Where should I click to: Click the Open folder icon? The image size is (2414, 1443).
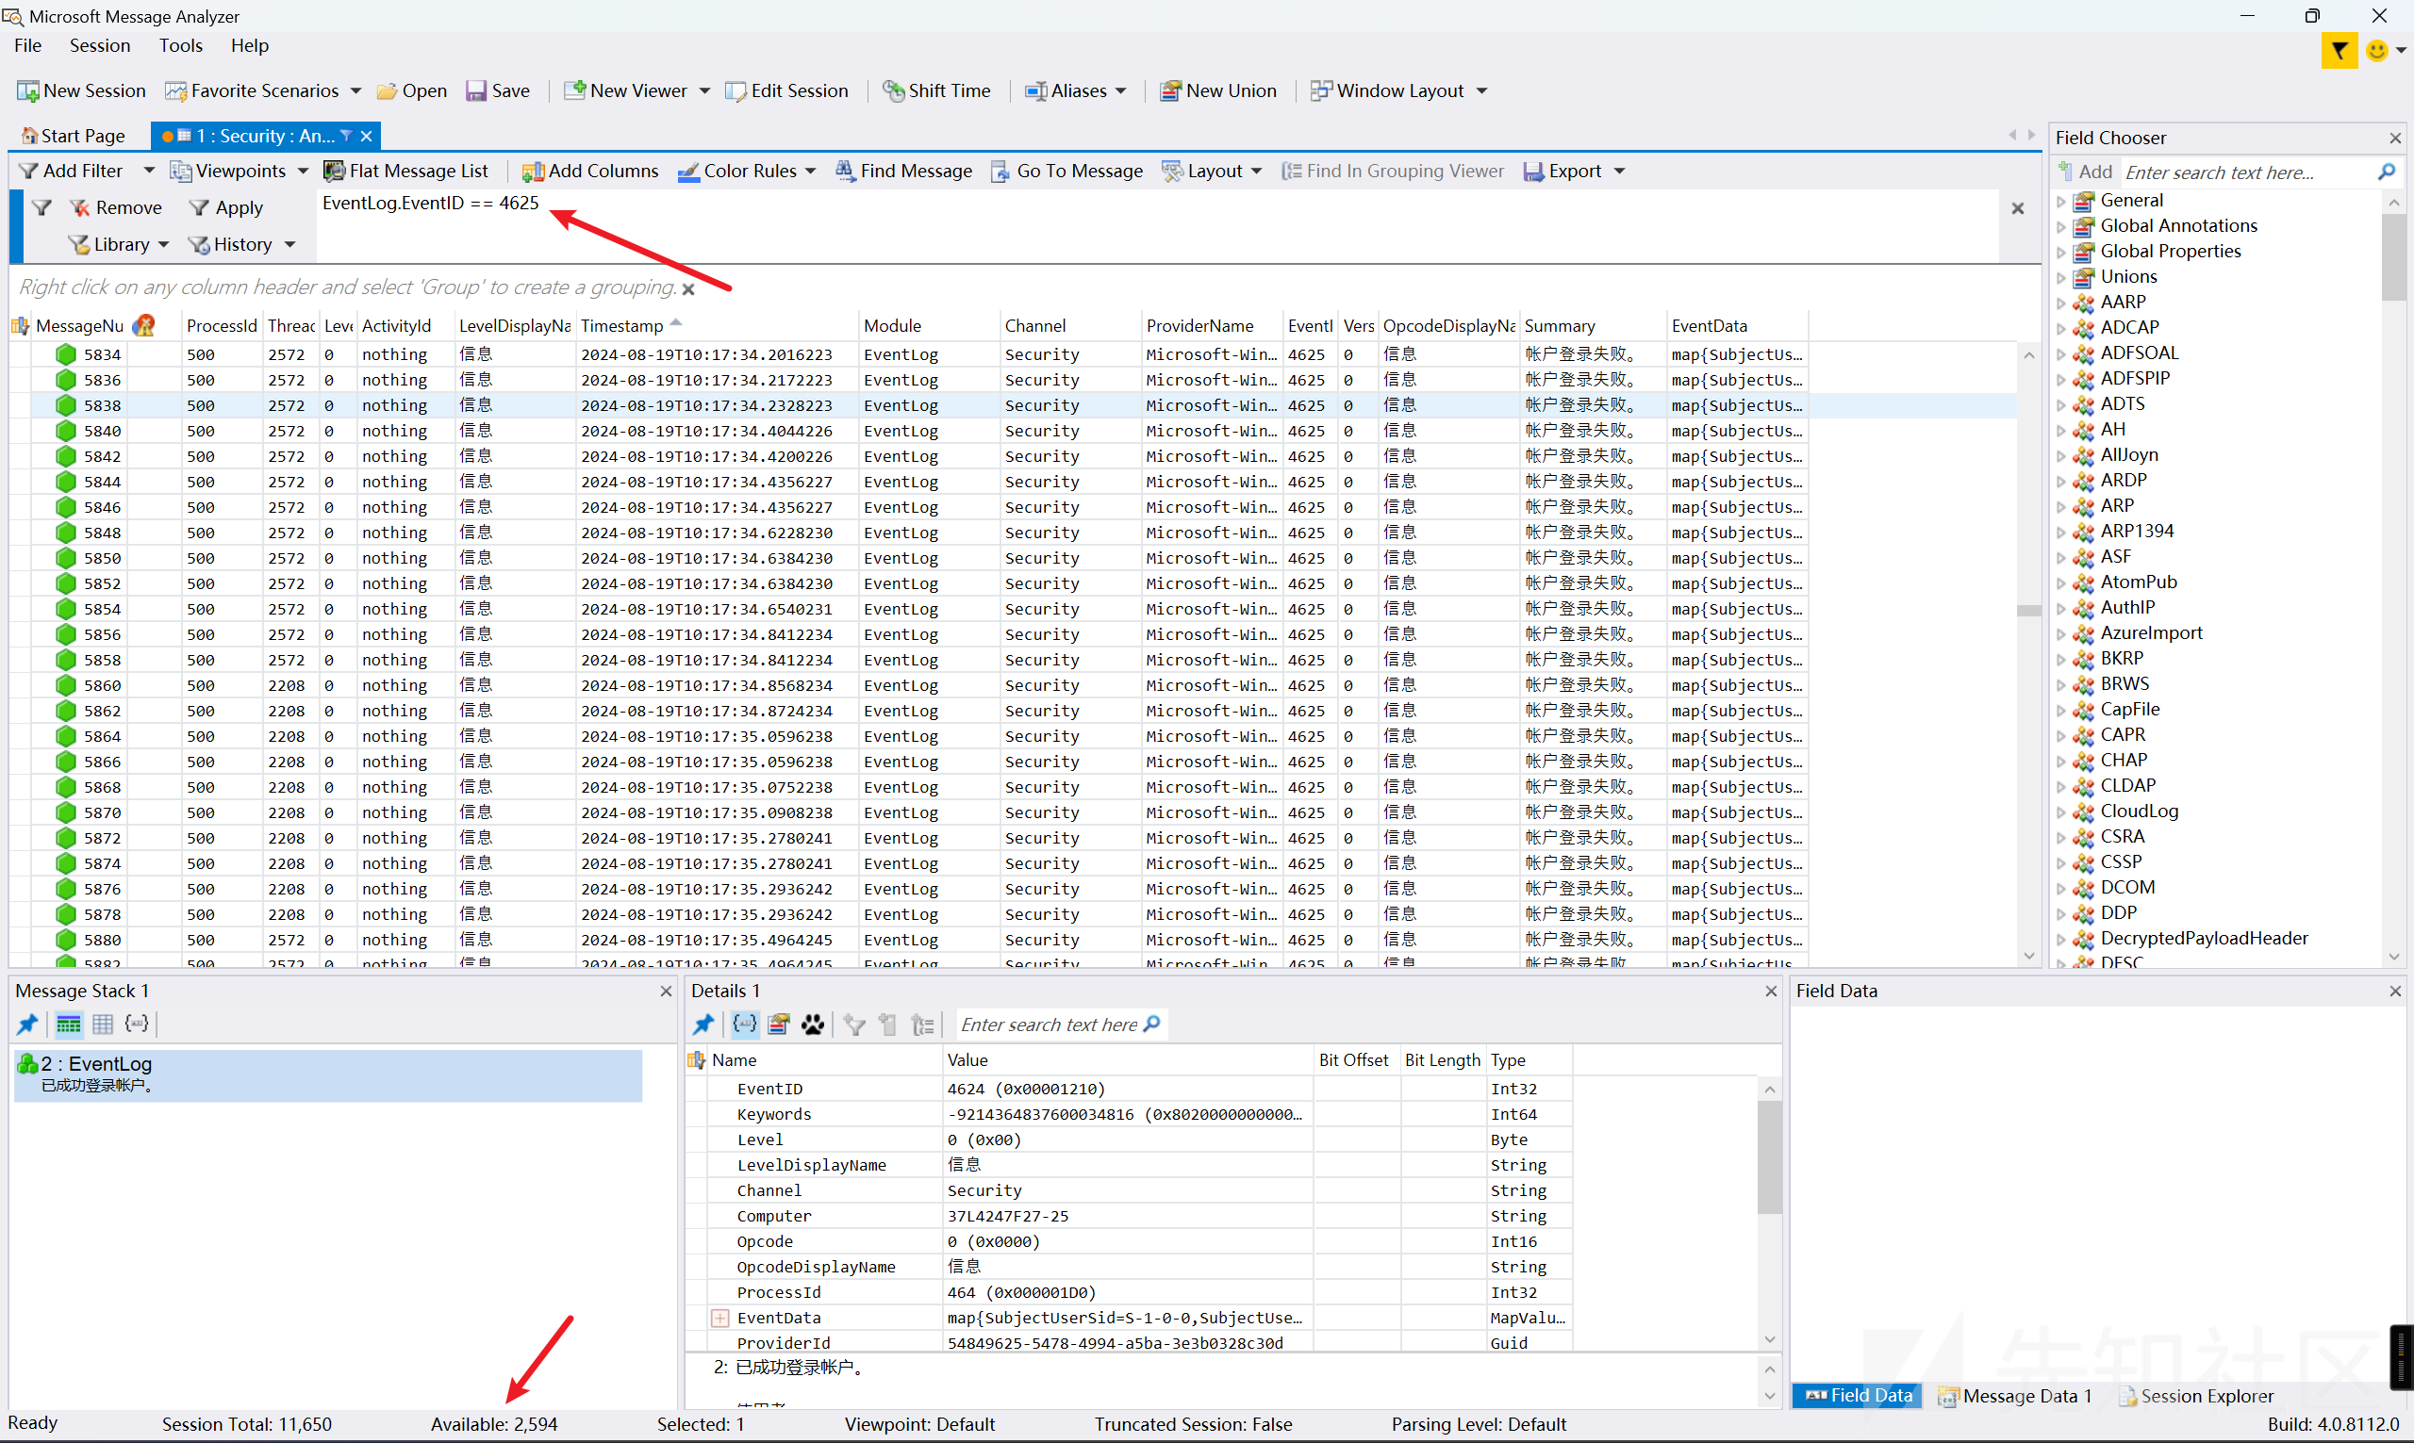386,90
